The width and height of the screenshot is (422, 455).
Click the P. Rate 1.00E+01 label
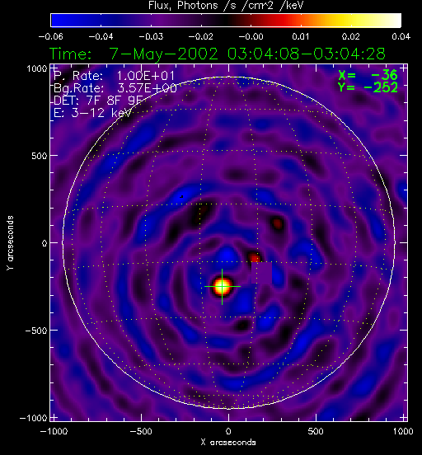[x=114, y=76]
